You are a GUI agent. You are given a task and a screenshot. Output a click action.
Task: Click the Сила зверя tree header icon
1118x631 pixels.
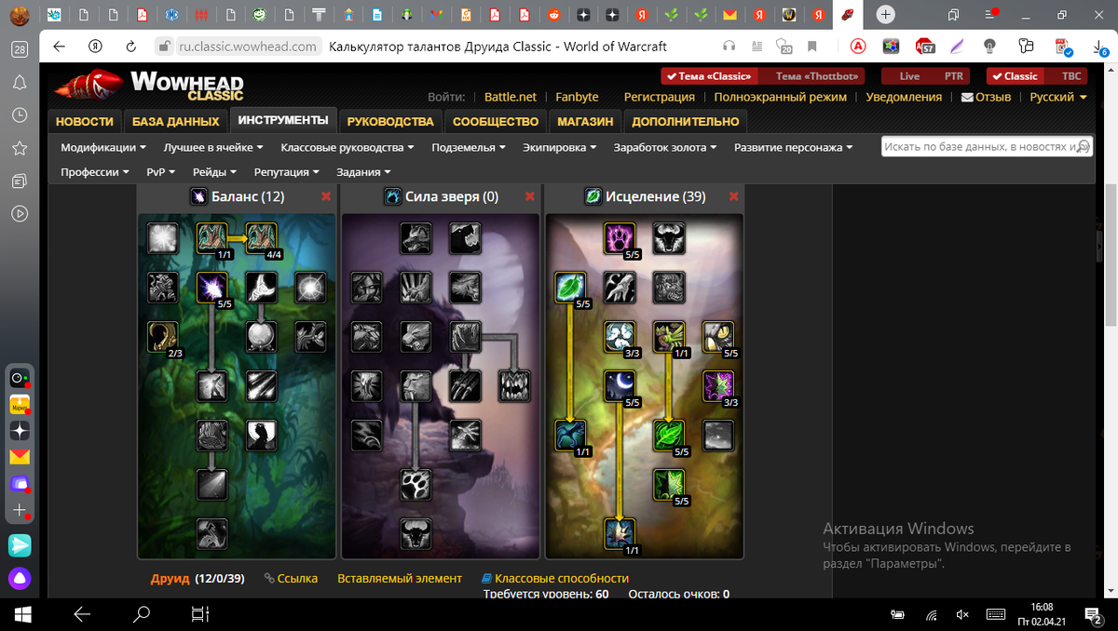coord(393,196)
